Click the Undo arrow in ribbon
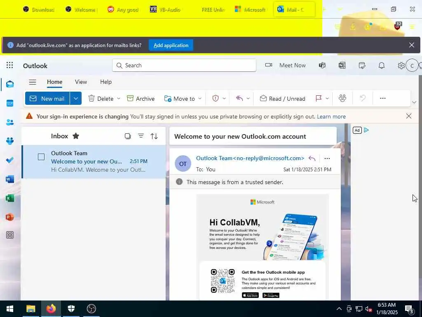Screen dimensions: 422x317 [363, 98]
